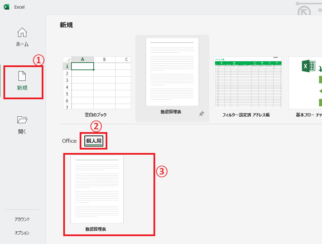The width and height of the screenshot is (322, 244).
Task: Open アカウント settings in sidebar
Action: click(x=22, y=219)
